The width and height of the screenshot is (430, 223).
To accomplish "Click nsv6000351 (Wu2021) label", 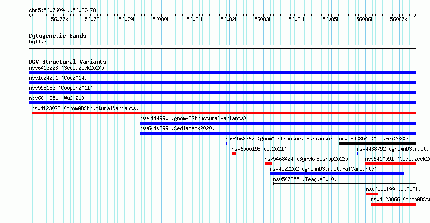I will (57, 98).
